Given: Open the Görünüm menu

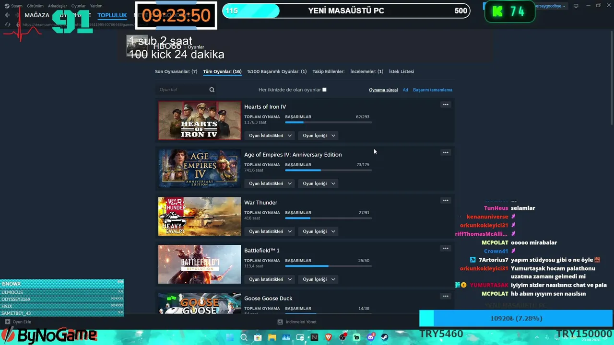Looking at the screenshot, I should [x=35, y=6].
